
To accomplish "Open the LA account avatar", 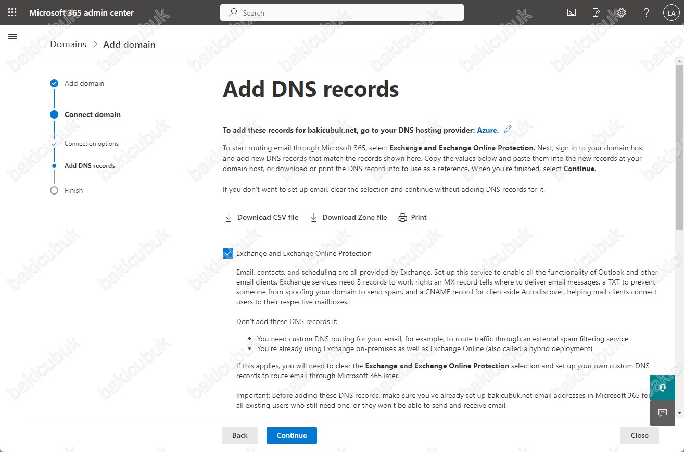I will (670, 13).
